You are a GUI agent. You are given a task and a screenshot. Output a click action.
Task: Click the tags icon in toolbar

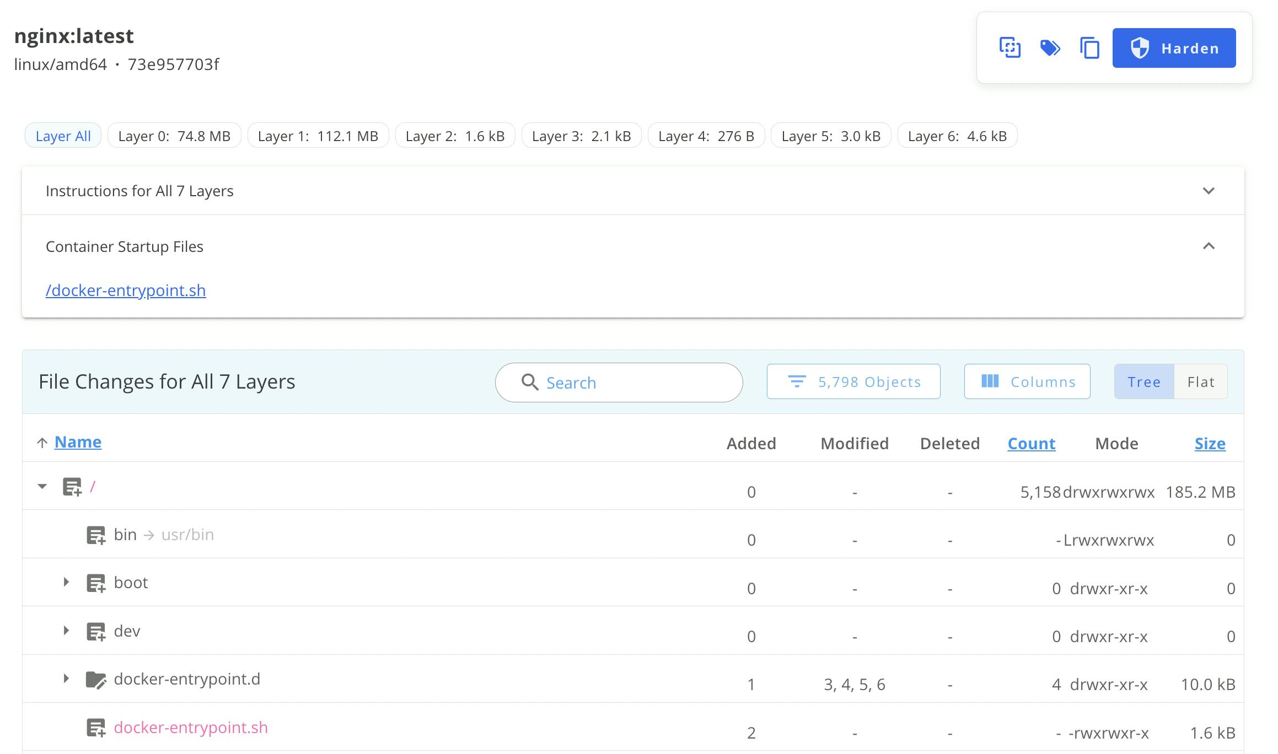coord(1050,48)
